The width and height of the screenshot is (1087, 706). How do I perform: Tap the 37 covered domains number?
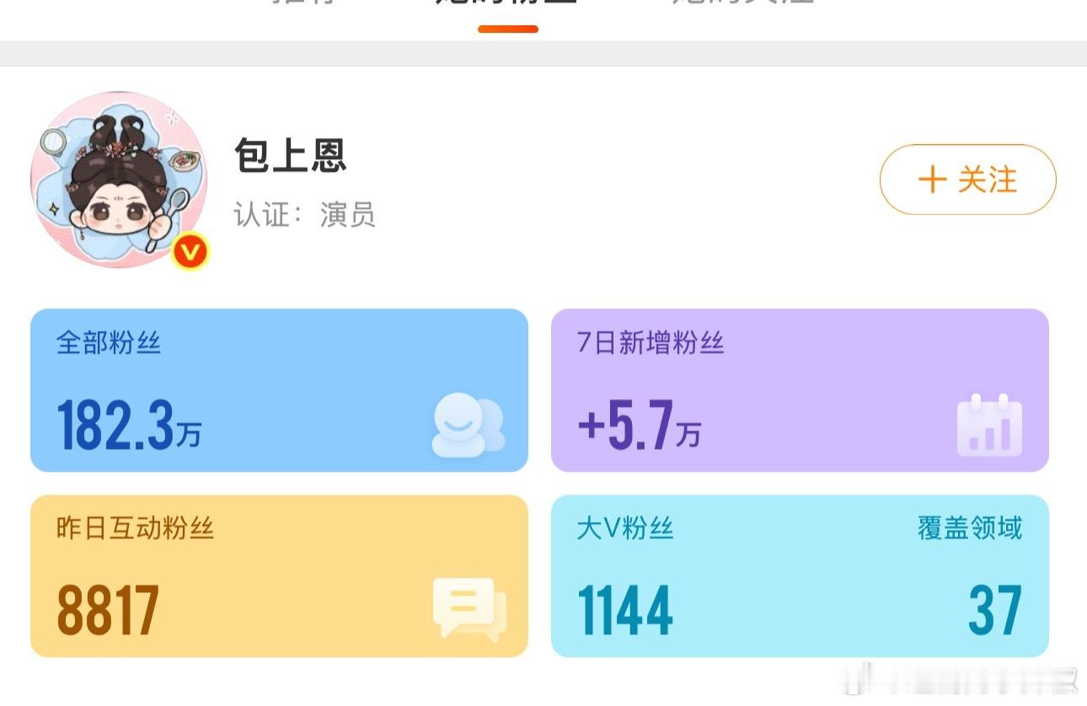995,610
